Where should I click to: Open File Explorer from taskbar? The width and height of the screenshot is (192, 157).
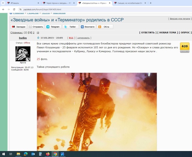(18, 154)
